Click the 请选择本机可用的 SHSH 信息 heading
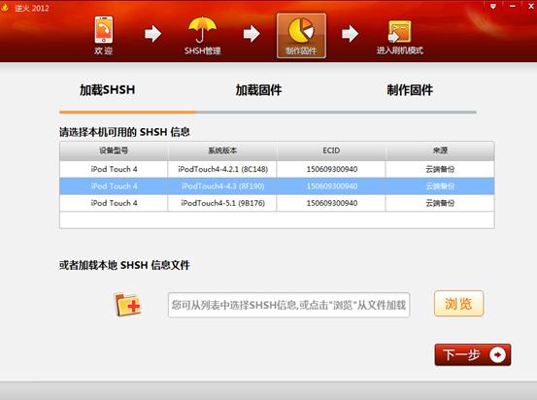This screenshot has width=537, height=400. click(x=124, y=132)
